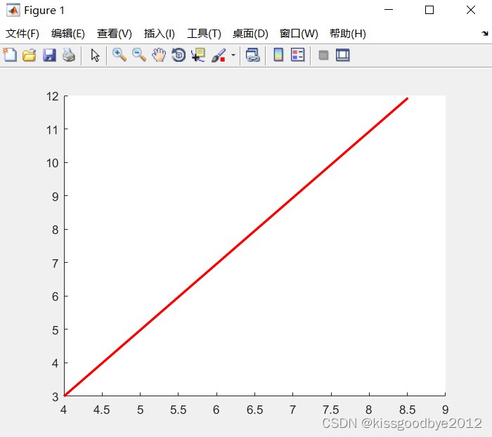Viewport: 492px width, 437px height.
Task: Click the MATLAB logo in title bar
Action: click(13, 10)
